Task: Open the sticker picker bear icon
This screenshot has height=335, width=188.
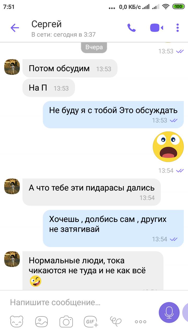Action: coord(17,321)
